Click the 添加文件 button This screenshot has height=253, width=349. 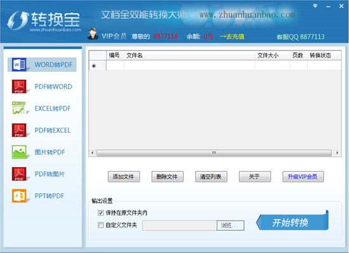click(124, 177)
